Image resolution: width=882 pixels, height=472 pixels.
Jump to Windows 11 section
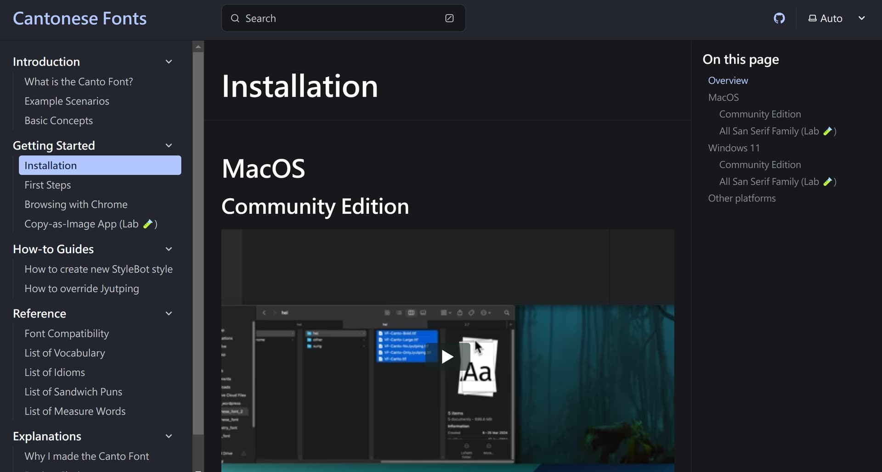tap(734, 148)
